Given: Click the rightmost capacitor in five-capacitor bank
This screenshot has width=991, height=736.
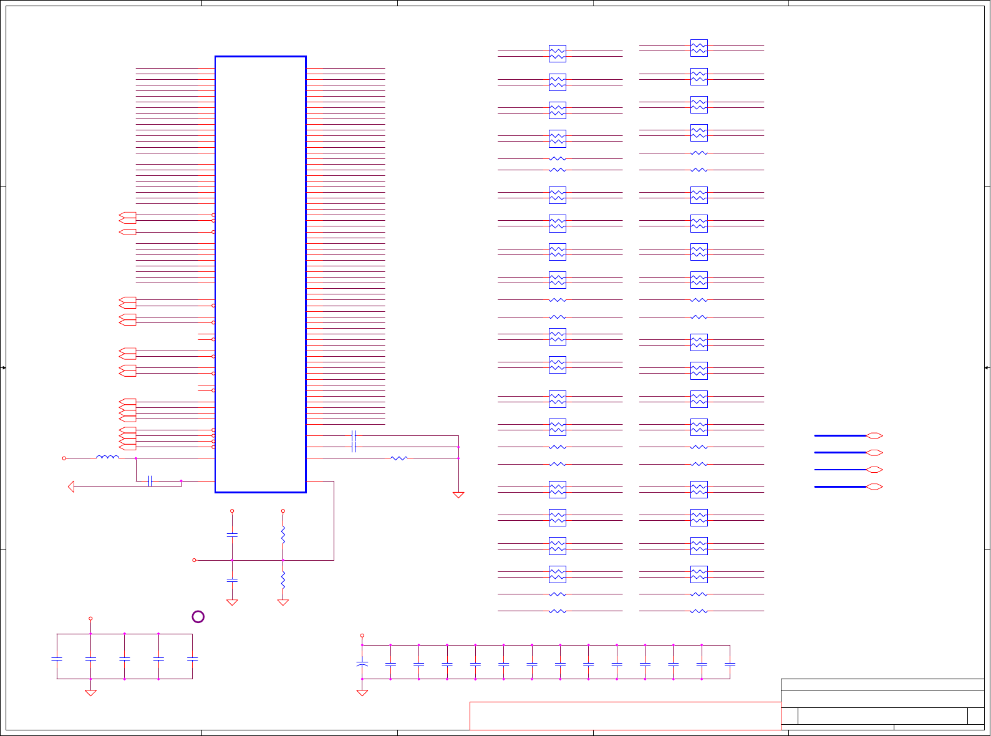Looking at the screenshot, I should point(192,659).
